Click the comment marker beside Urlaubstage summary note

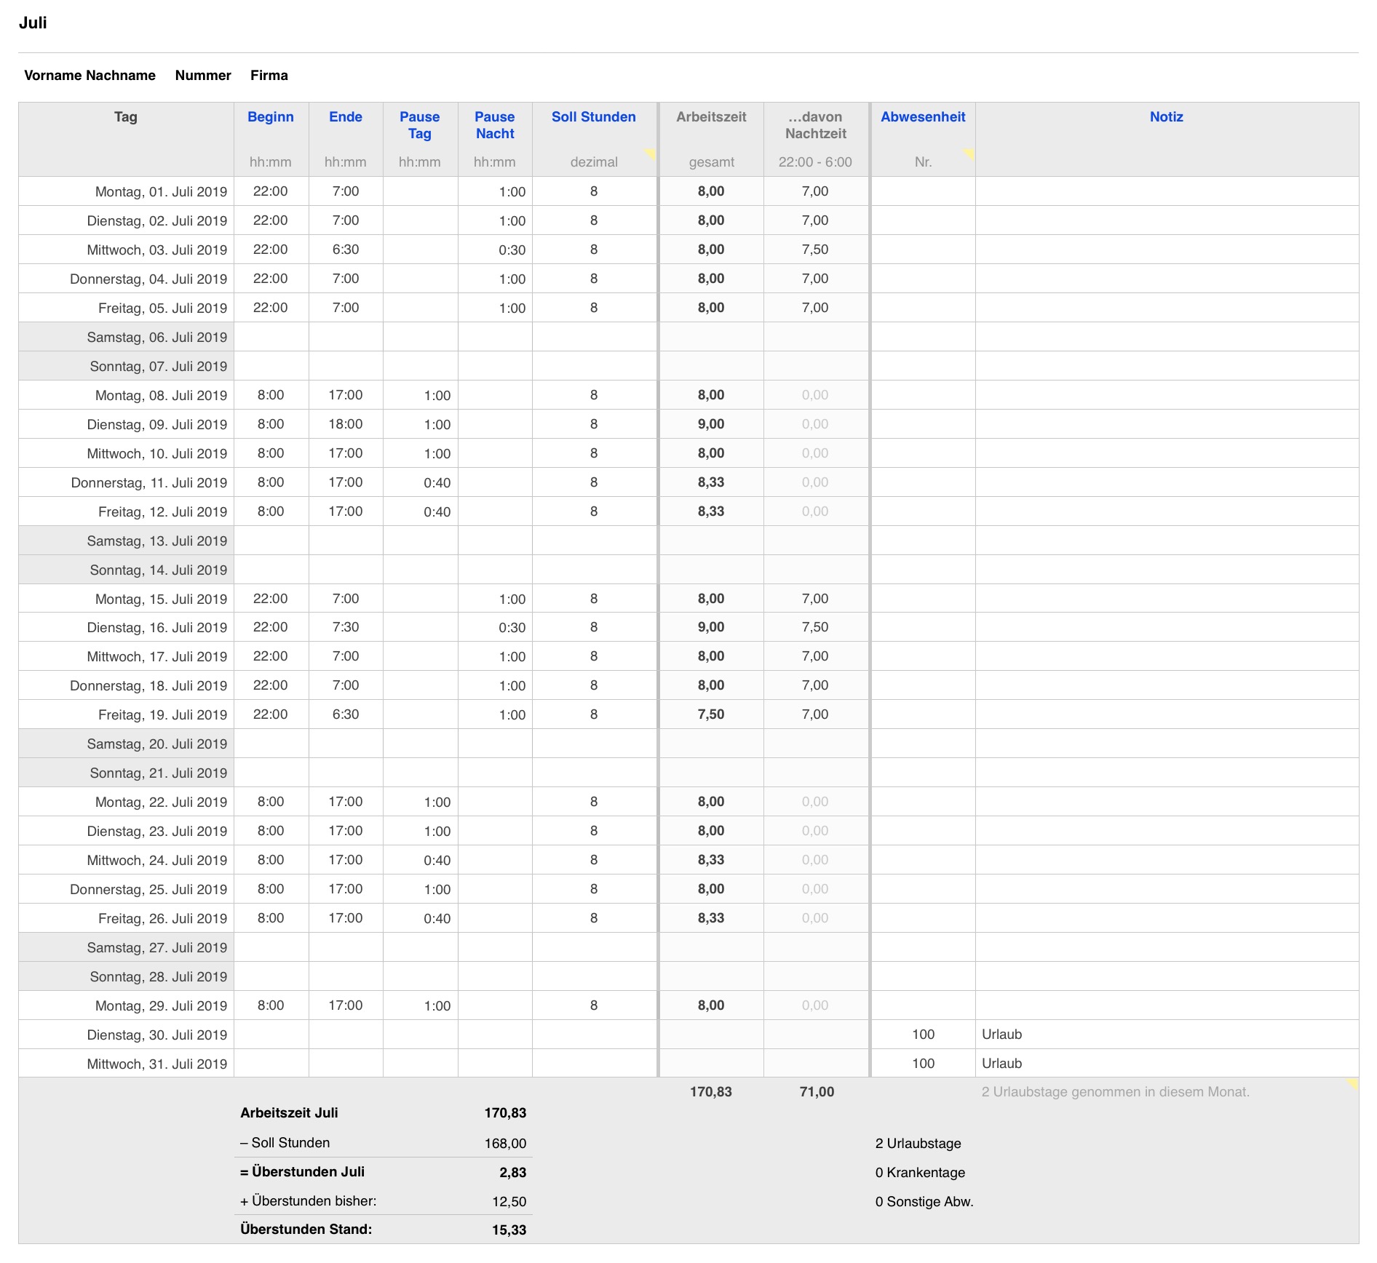pyautogui.click(x=1352, y=1084)
